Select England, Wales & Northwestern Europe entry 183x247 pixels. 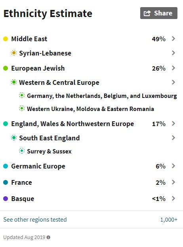coord(72,124)
